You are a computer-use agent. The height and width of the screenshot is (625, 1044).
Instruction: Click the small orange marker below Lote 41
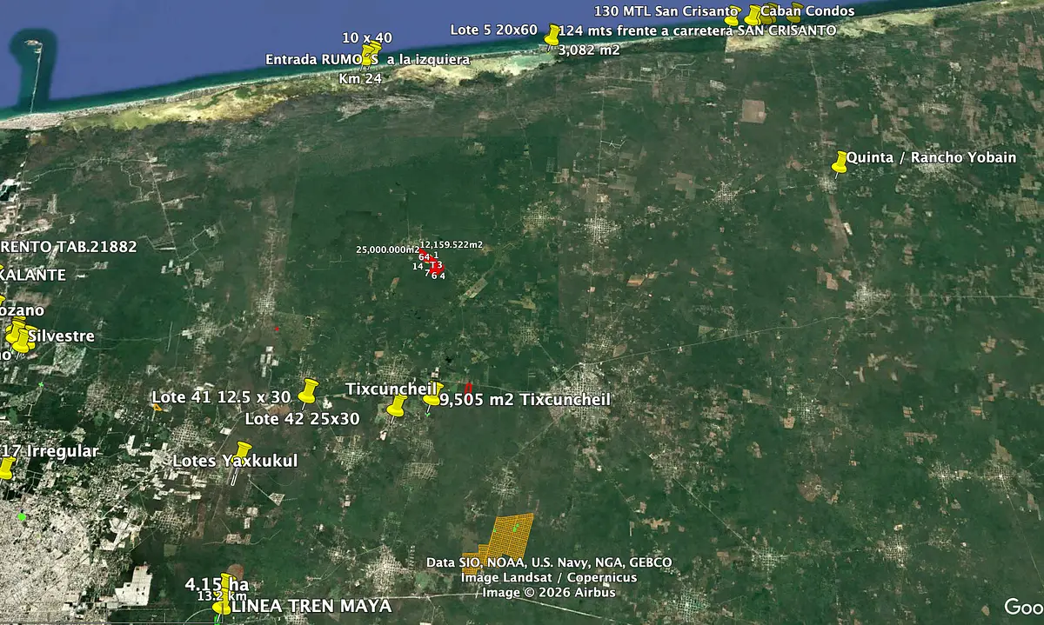(x=157, y=407)
